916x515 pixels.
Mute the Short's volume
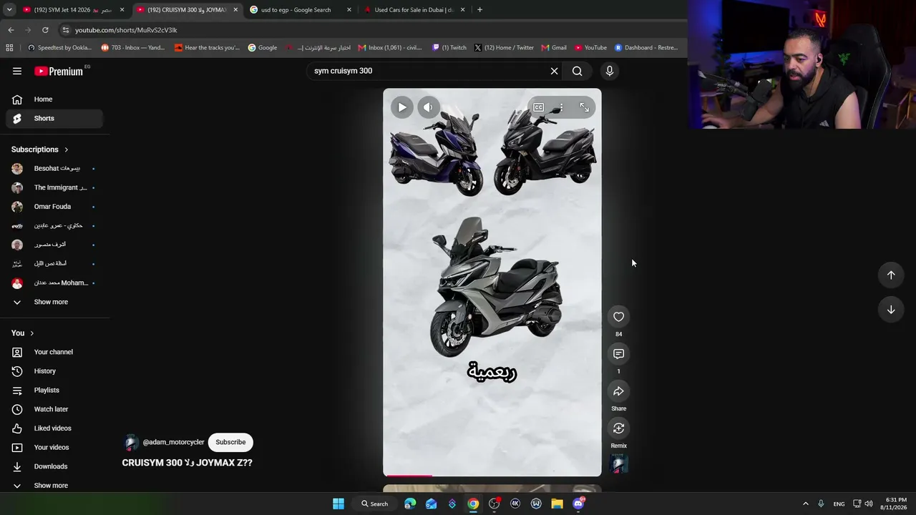pyautogui.click(x=428, y=107)
